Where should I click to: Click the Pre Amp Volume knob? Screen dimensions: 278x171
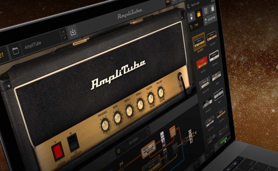[161, 93]
